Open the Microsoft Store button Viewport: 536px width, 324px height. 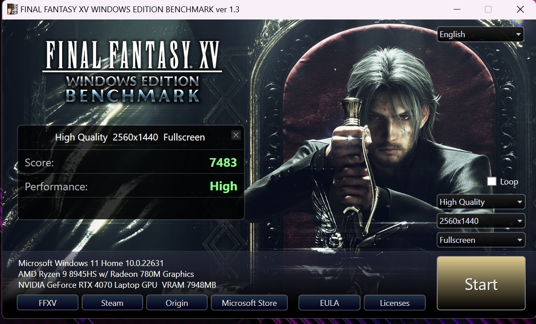tap(249, 303)
